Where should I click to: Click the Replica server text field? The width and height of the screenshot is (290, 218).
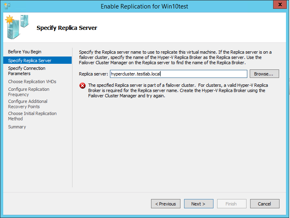(x=178, y=74)
